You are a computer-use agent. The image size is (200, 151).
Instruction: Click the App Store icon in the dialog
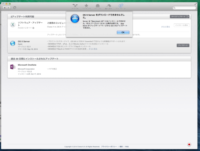75,18
